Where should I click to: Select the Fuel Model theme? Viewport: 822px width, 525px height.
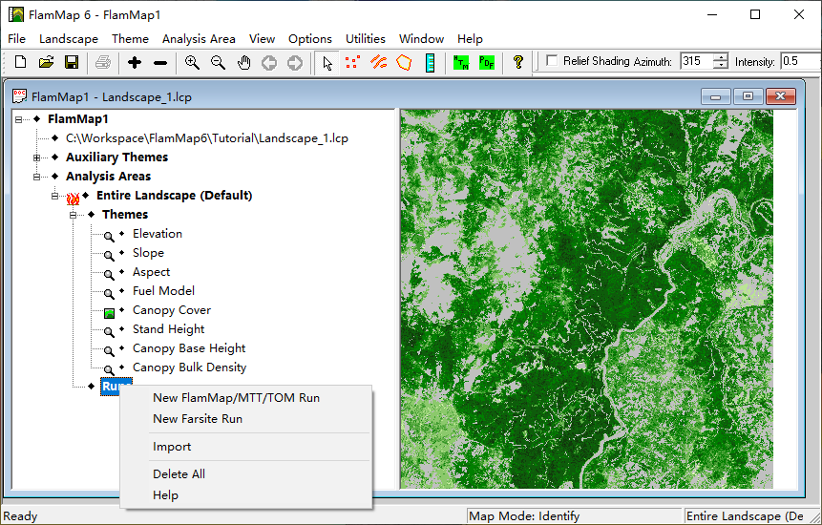click(163, 291)
